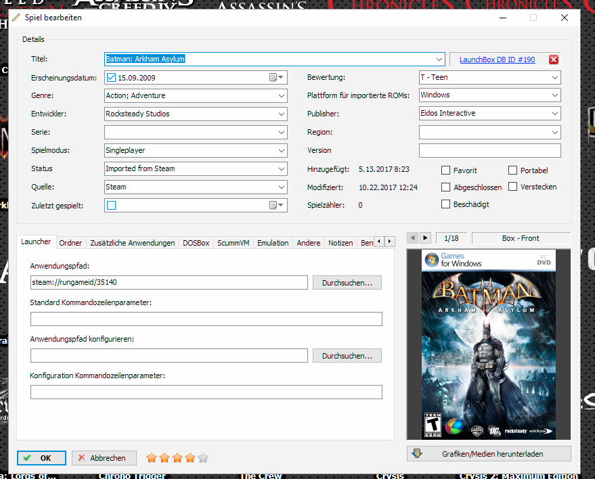595x479 pixels.
Task: Click the Version input field
Action: 490,151
